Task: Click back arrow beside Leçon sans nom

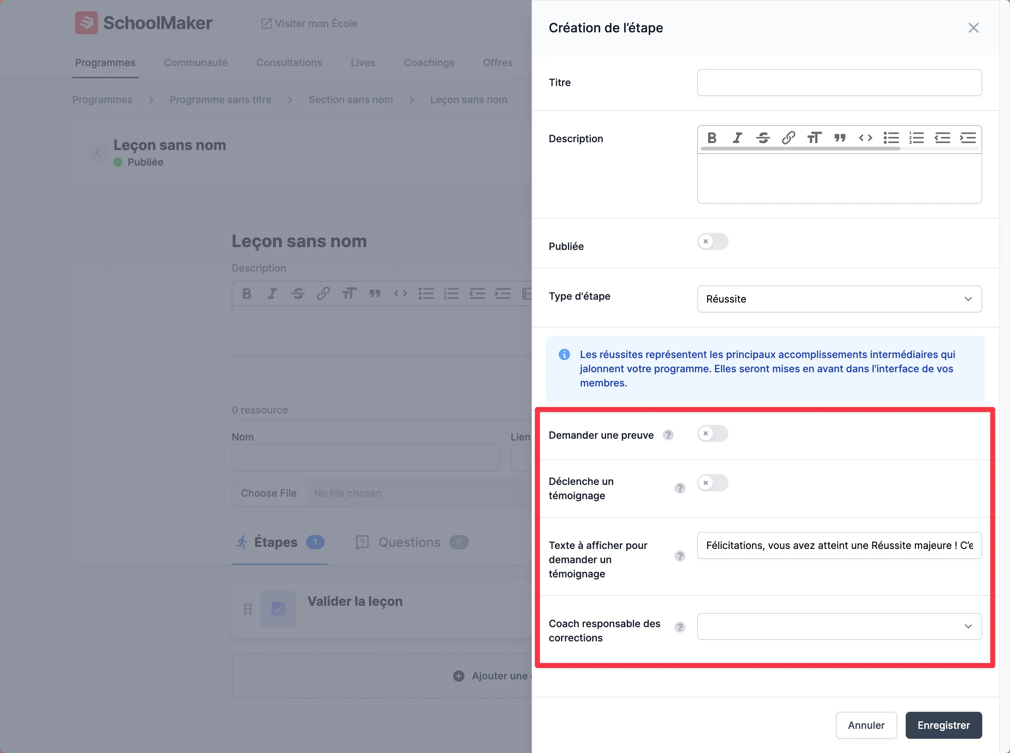Action: coord(97,152)
